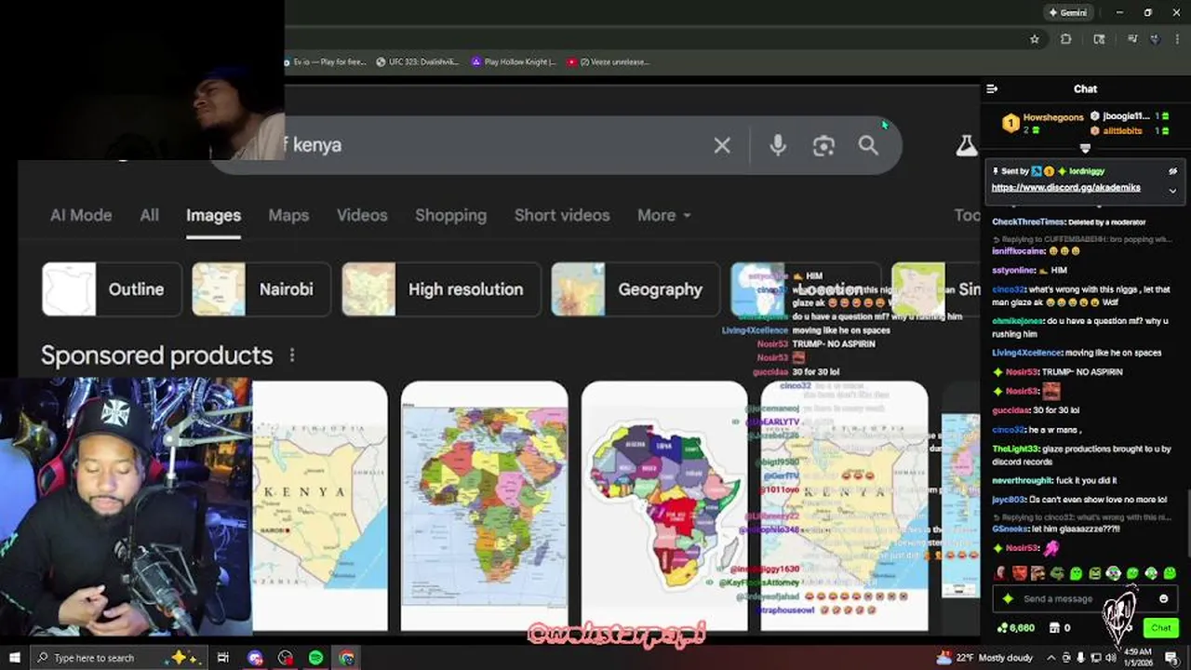This screenshot has width=1191, height=670.
Task: Open the microphone tray icon
Action: tap(1079, 658)
